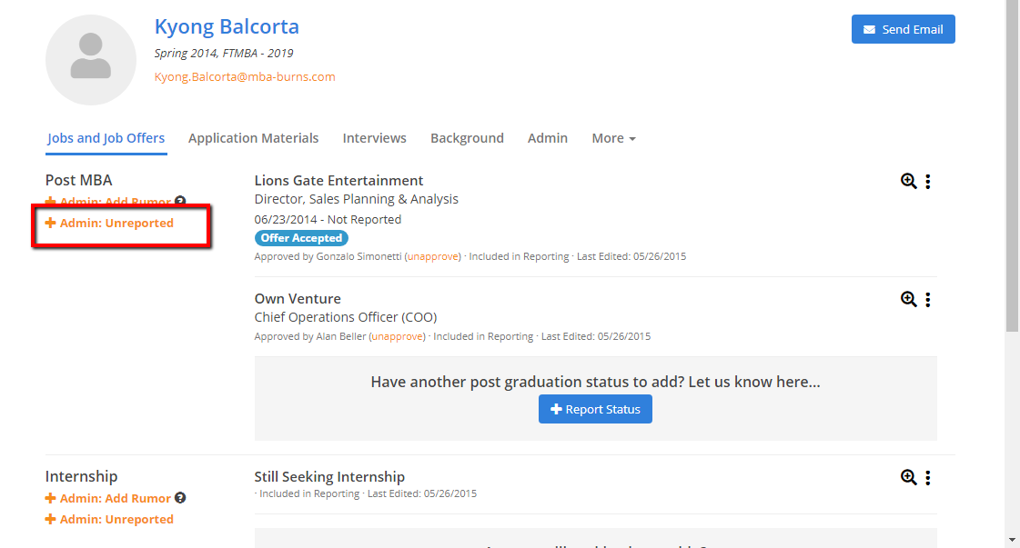Expand the More tab dropdown
Viewport: 1020px width, 548px height.
pos(613,138)
